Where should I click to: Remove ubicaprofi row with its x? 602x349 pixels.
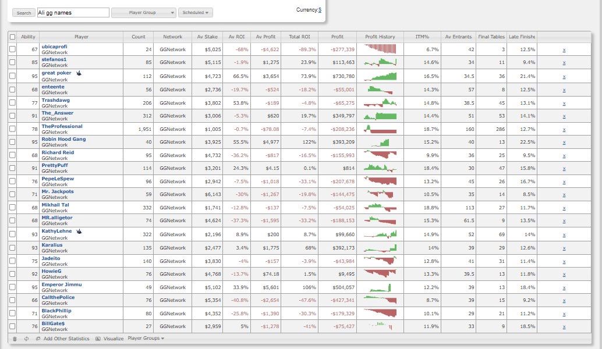[564, 49]
